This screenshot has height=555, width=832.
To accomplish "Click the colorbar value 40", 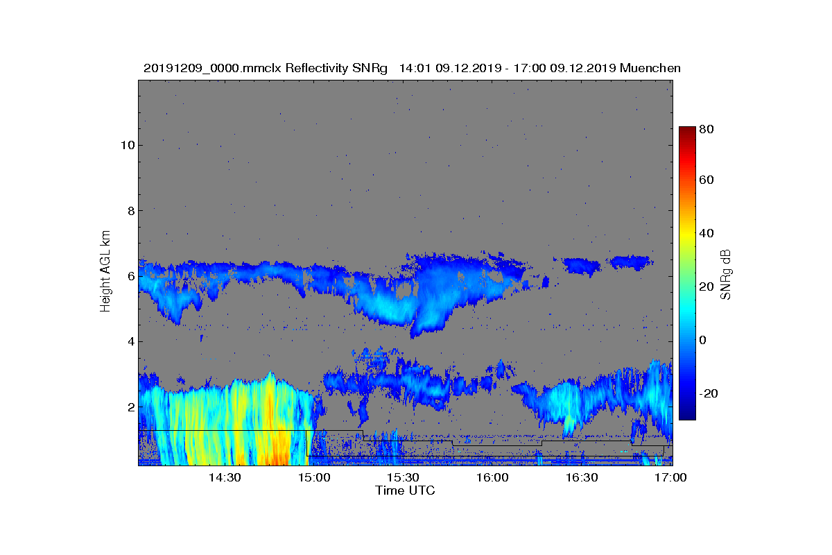I will click(707, 233).
